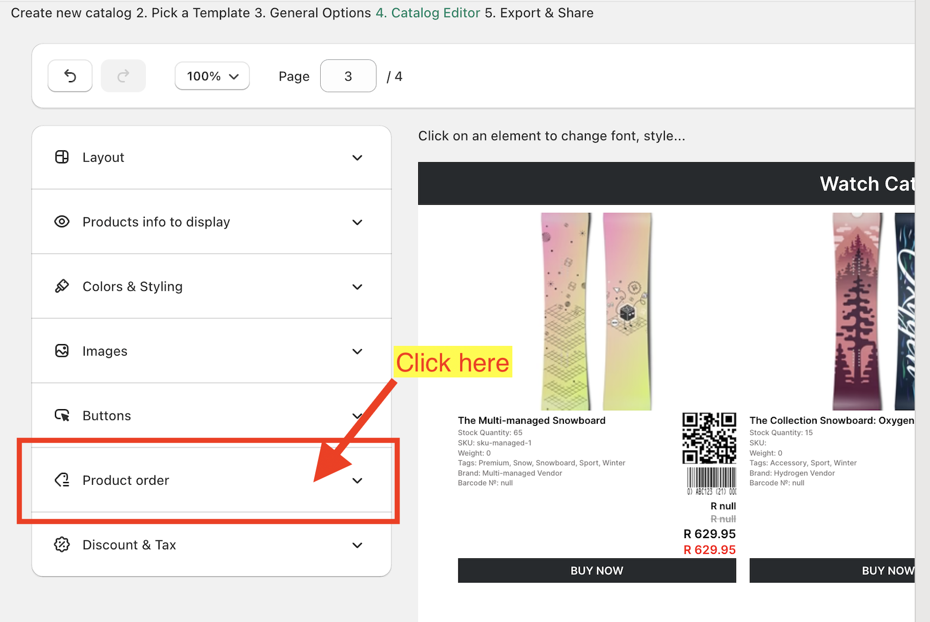This screenshot has width=930, height=622.
Task: Open the Discount & Tax label
Action: pos(129,545)
